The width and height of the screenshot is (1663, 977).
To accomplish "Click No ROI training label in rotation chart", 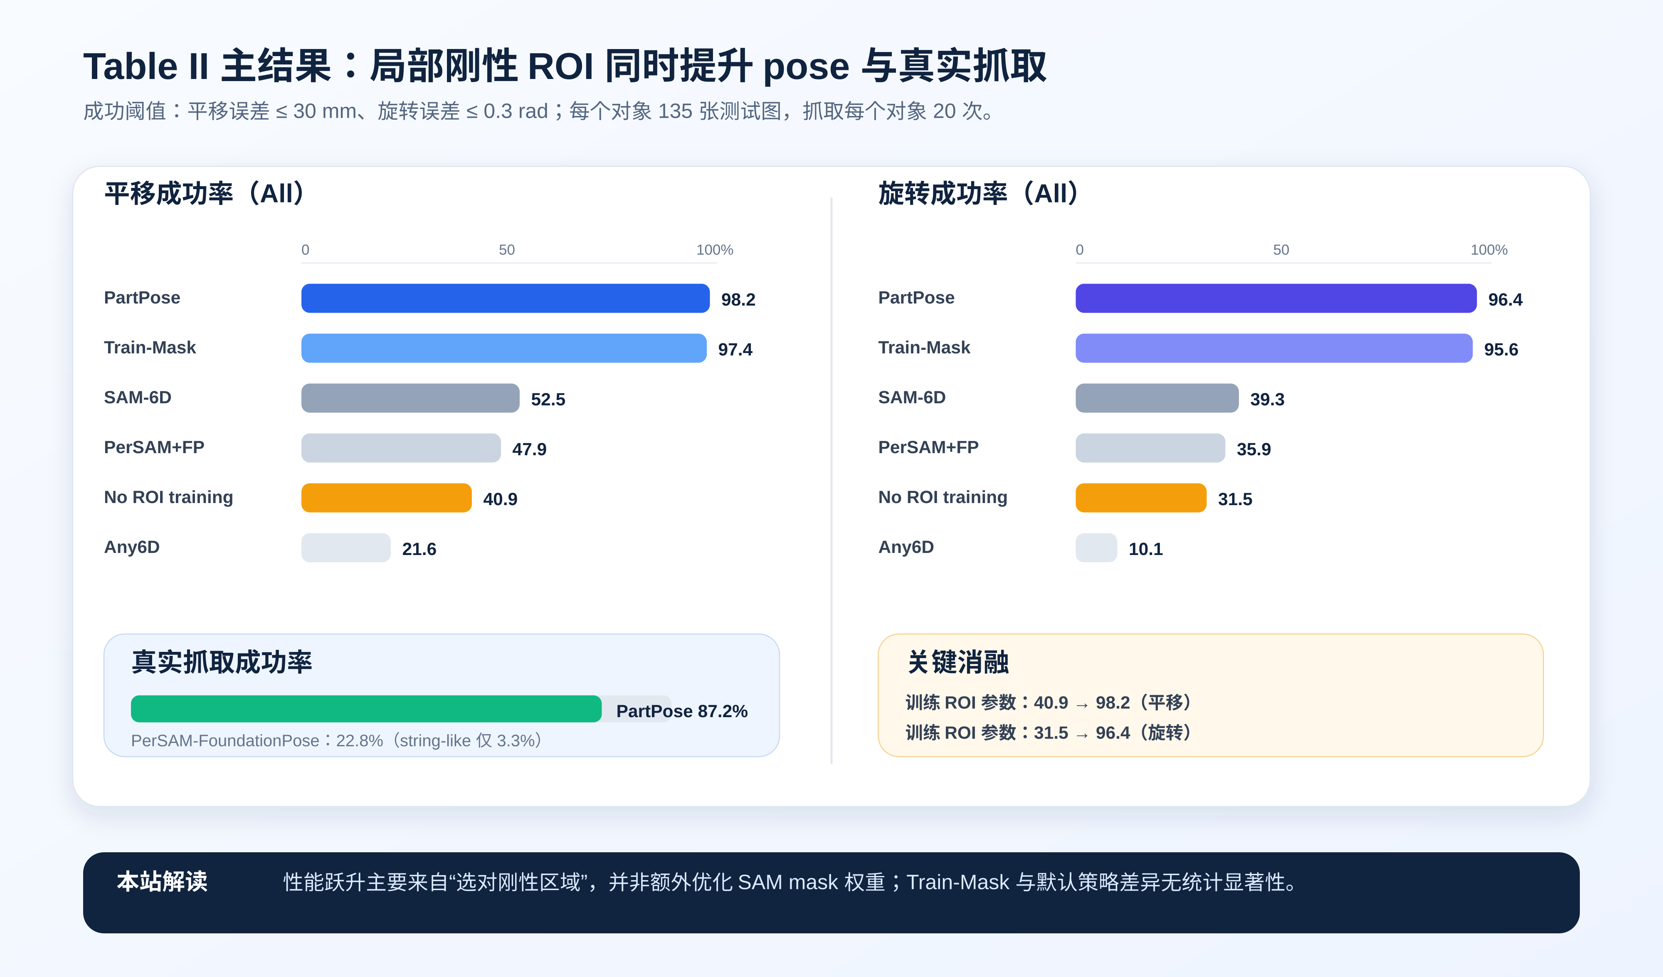I will pos(943,497).
